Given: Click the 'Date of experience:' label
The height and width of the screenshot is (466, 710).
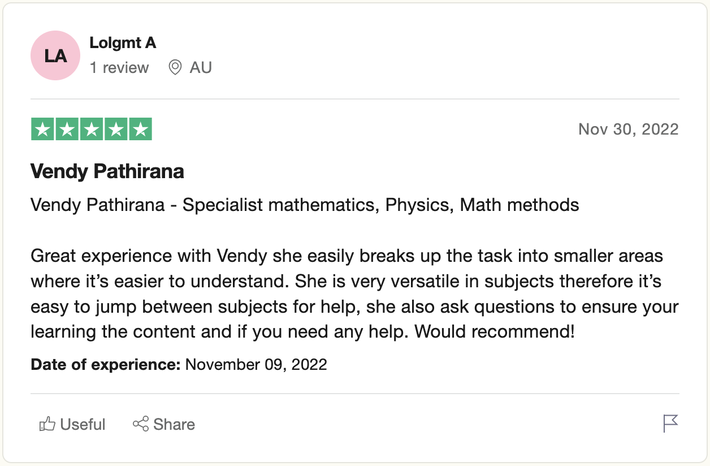Looking at the screenshot, I should tap(105, 364).
